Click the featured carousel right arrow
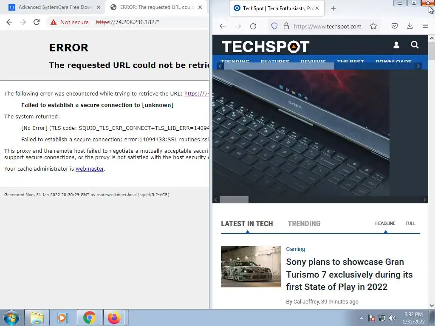 click(424, 200)
